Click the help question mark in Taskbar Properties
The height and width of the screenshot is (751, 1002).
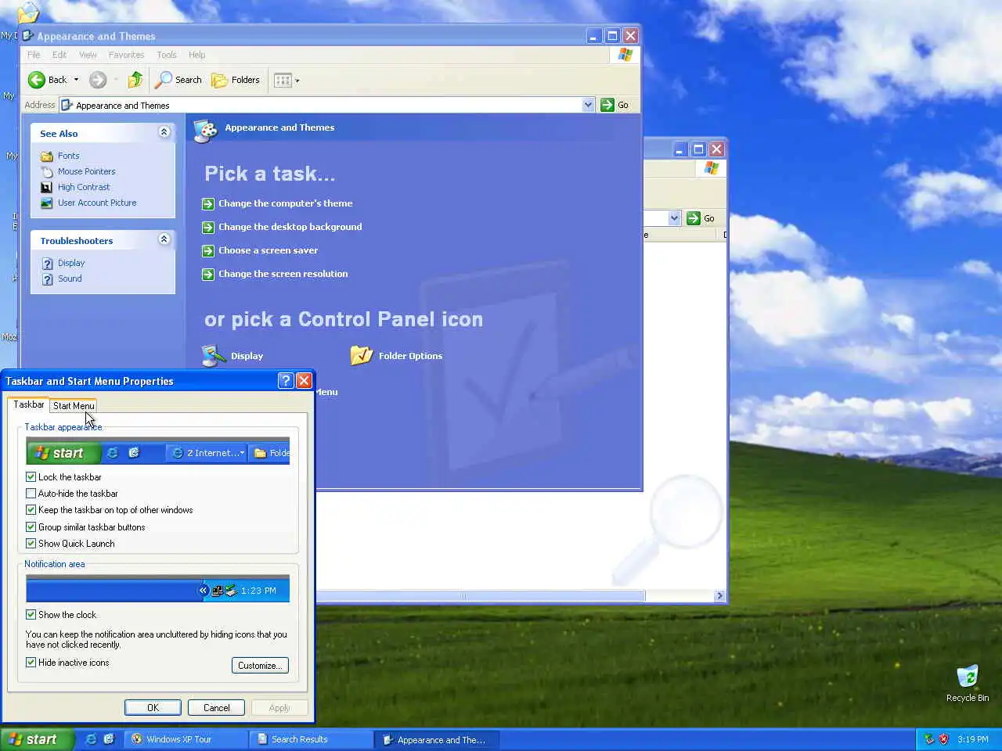pos(286,381)
